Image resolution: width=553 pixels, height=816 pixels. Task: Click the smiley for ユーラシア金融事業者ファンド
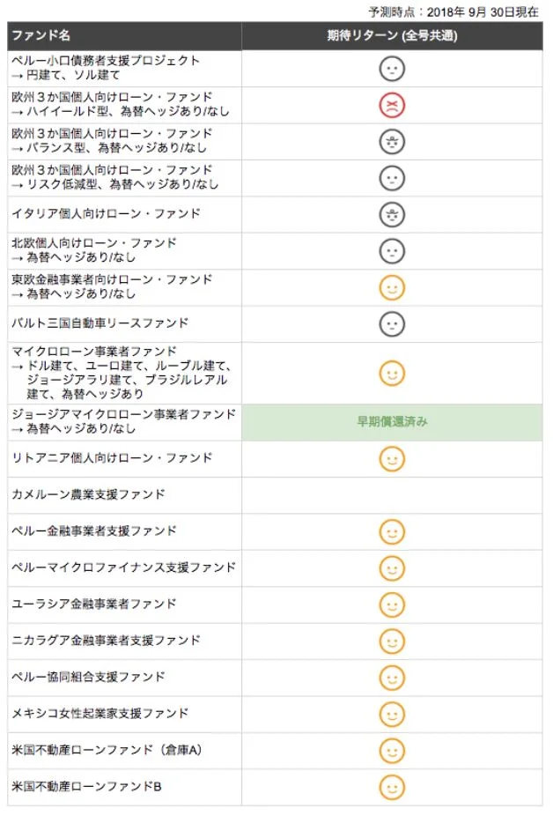pos(391,605)
